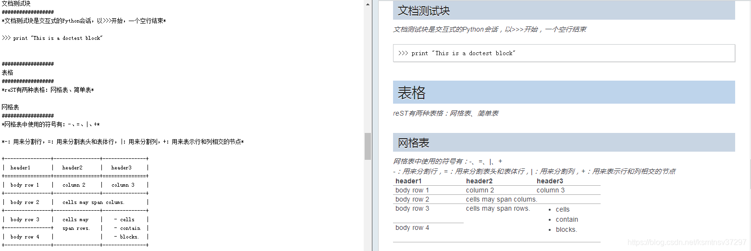Click 'column 3' cell in preview table
The width and height of the screenshot is (751, 251).
[x=551, y=190]
